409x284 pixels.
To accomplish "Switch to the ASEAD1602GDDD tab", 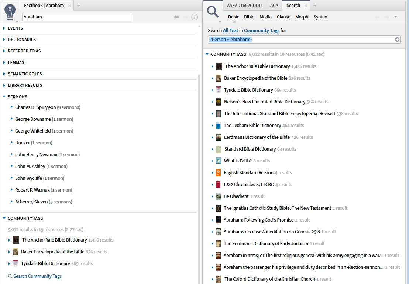I will [x=244, y=6].
